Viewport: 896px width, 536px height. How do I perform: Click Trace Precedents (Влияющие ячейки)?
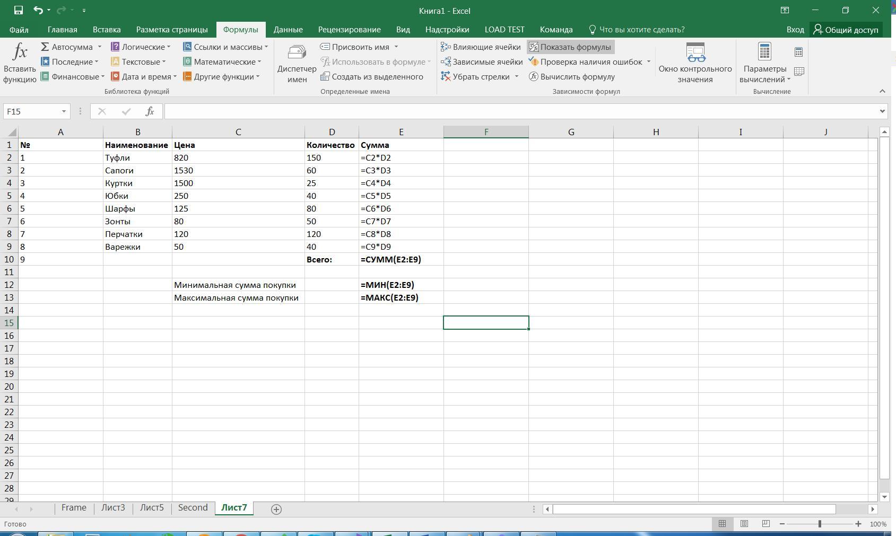[x=481, y=47]
